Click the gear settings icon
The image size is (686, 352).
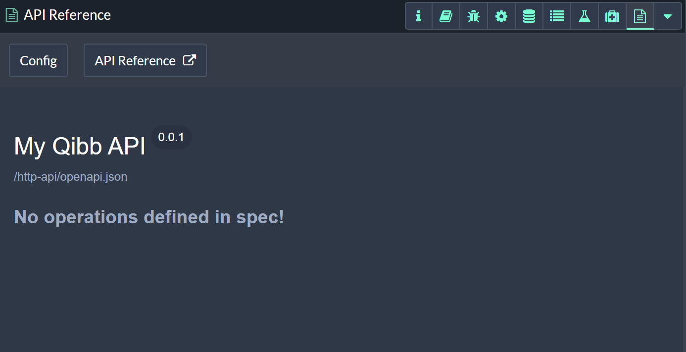(x=501, y=16)
